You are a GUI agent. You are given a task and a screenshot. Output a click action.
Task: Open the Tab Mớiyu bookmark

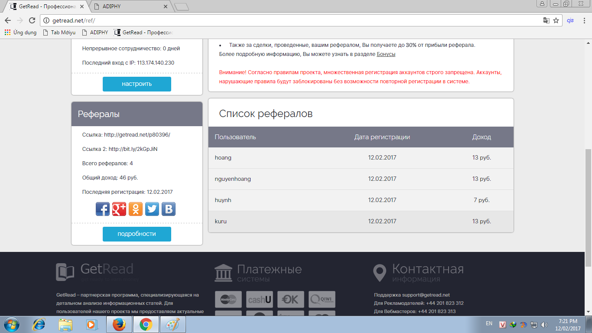pyautogui.click(x=60, y=33)
